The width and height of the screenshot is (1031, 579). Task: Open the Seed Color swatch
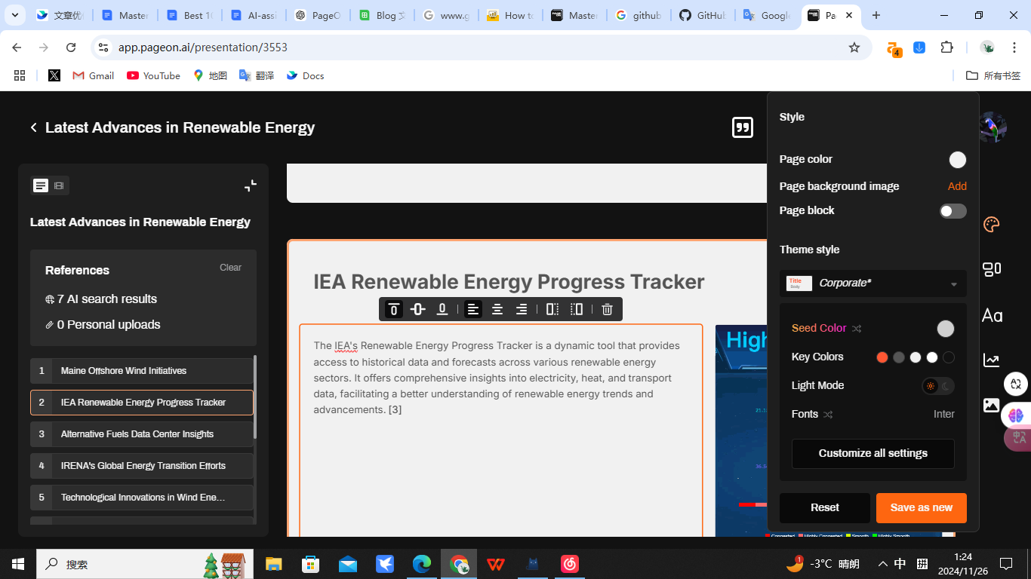click(946, 329)
